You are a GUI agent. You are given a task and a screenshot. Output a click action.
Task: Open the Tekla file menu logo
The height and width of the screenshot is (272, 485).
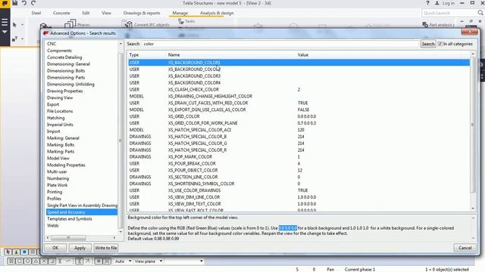click(x=5, y=3)
